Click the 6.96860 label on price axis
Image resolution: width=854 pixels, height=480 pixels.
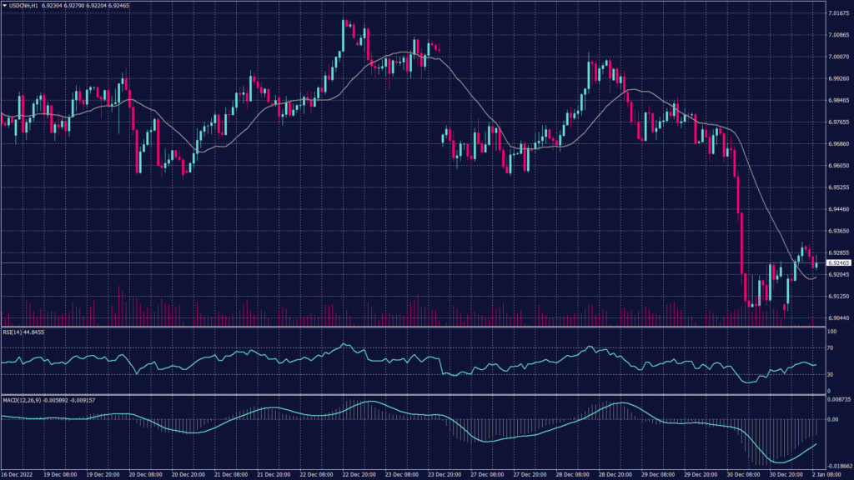837,143
